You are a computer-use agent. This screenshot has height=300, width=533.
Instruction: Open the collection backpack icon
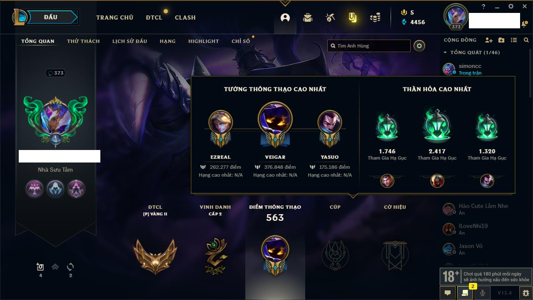308,17
